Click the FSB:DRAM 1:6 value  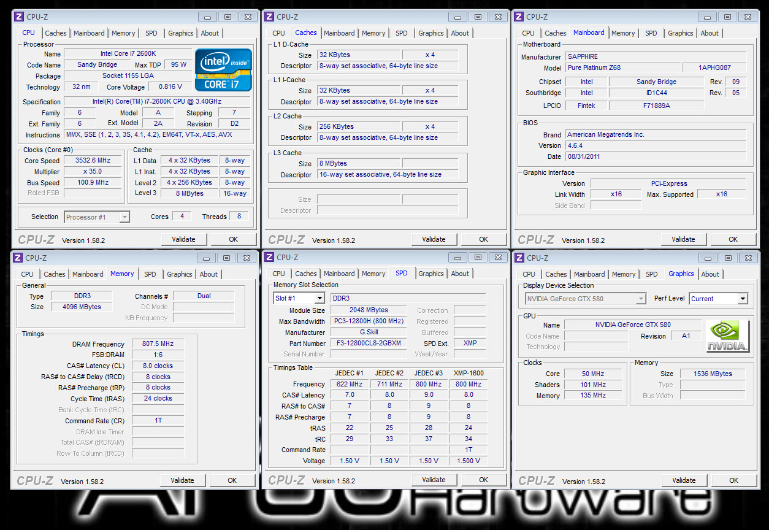pos(158,356)
